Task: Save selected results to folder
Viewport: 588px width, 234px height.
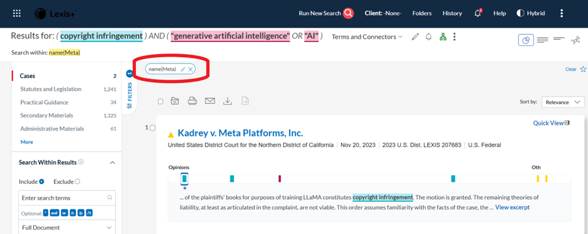Action: [174, 101]
